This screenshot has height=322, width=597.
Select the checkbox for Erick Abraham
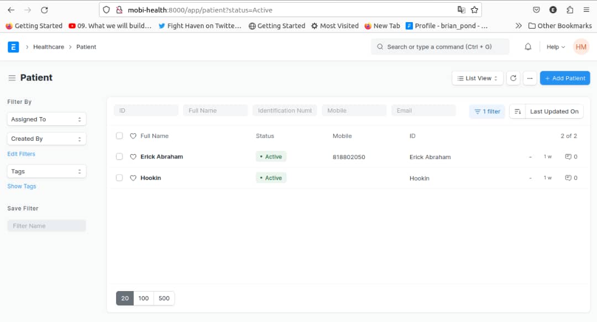click(119, 156)
